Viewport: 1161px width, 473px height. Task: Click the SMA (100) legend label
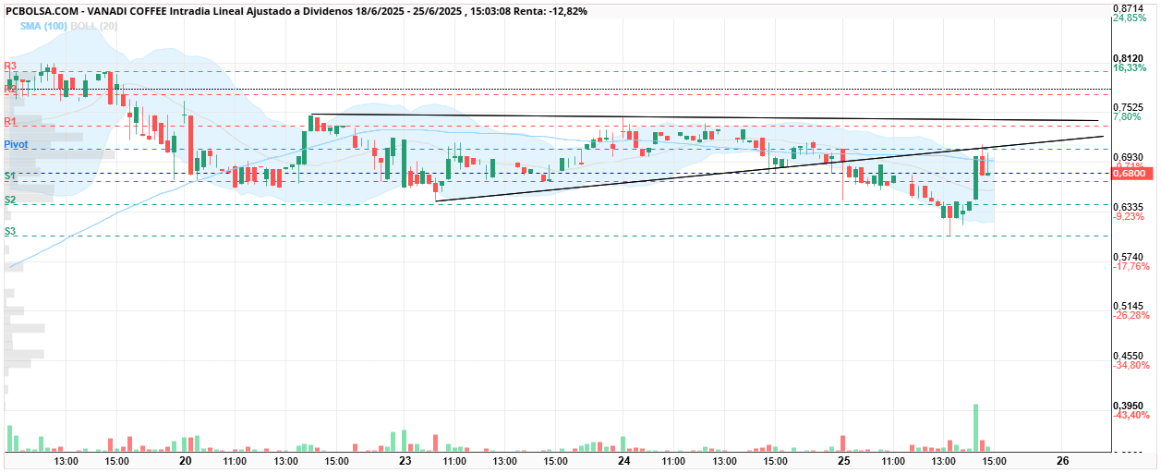(x=43, y=27)
